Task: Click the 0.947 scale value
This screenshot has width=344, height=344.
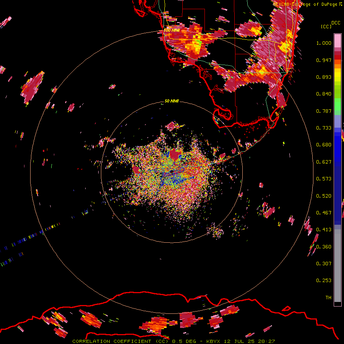Action: (324, 60)
